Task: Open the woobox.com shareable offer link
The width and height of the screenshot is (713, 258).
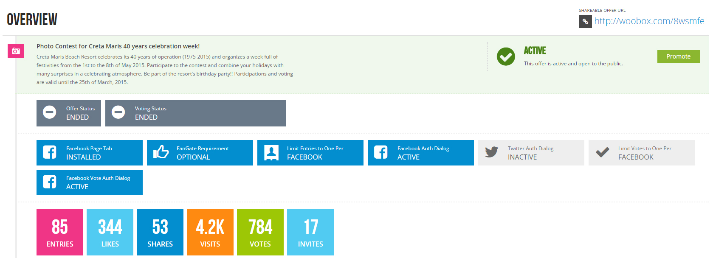Action: pos(649,21)
